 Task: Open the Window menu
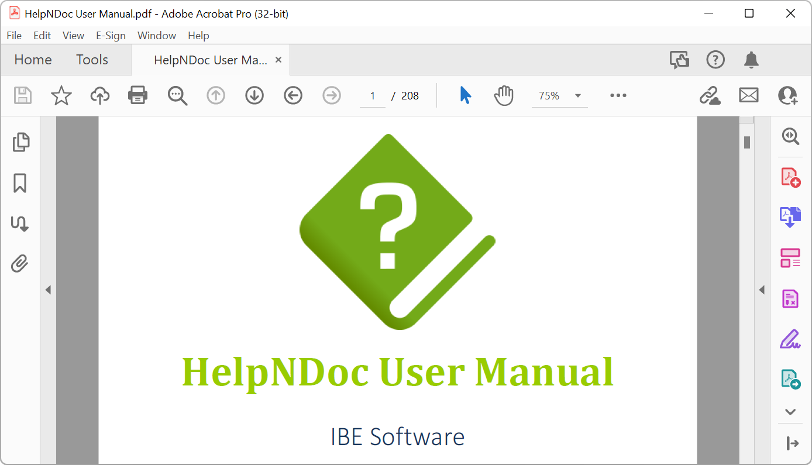point(157,36)
